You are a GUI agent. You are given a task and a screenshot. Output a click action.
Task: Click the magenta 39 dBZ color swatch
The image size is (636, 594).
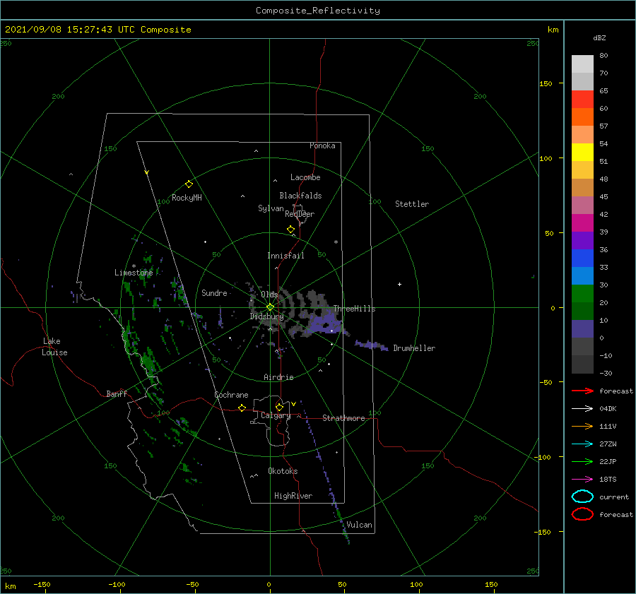click(582, 222)
